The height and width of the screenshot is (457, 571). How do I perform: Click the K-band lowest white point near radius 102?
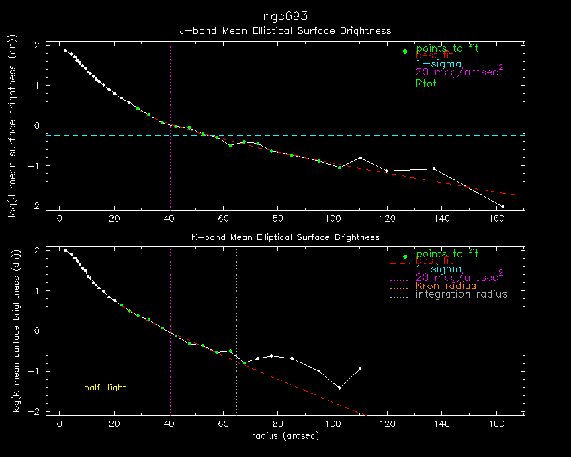tap(340, 388)
